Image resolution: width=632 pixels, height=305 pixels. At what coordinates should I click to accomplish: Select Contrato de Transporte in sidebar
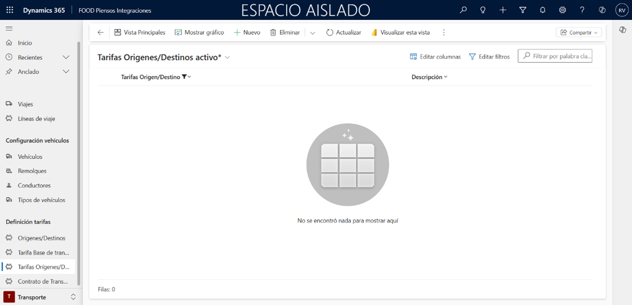coord(43,281)
